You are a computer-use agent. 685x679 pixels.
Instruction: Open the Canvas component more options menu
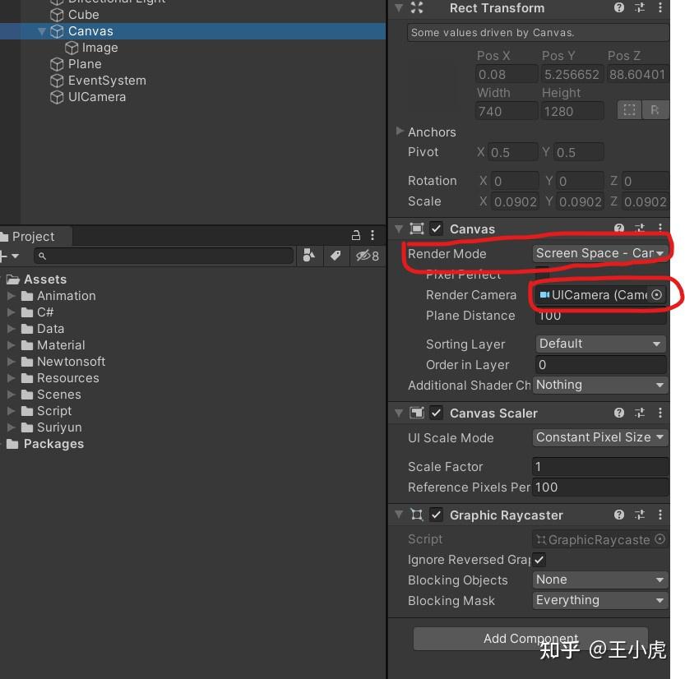point(660,229)
